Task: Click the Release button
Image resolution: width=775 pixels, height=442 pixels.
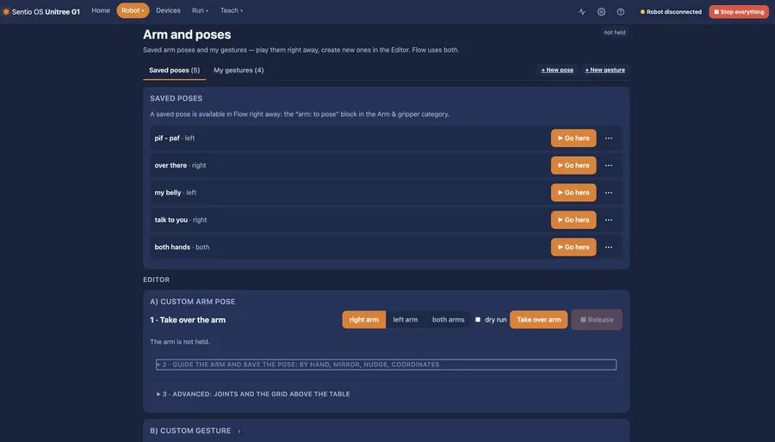Action: (597, 320)
